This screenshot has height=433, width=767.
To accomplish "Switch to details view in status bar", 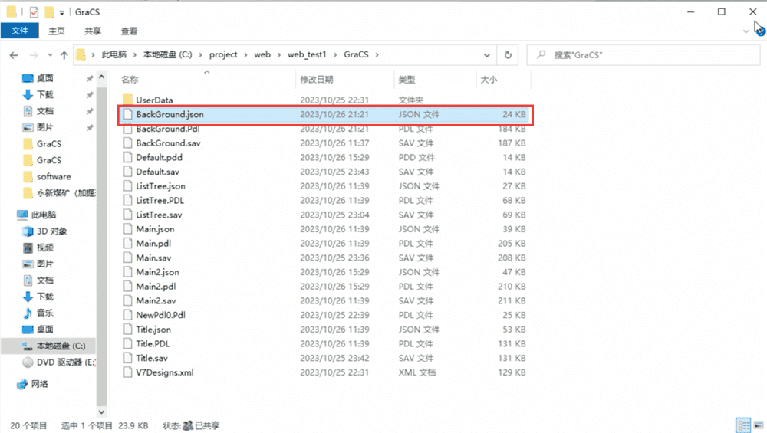I will 742,425.
